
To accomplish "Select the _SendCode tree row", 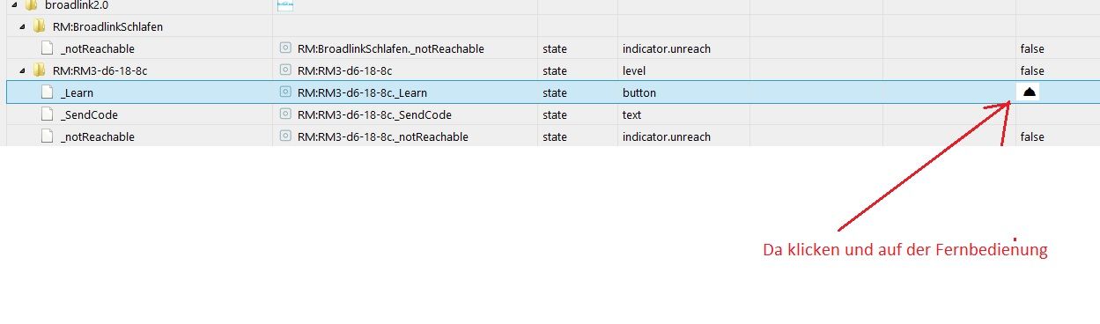I will click(x=553, y=114).
